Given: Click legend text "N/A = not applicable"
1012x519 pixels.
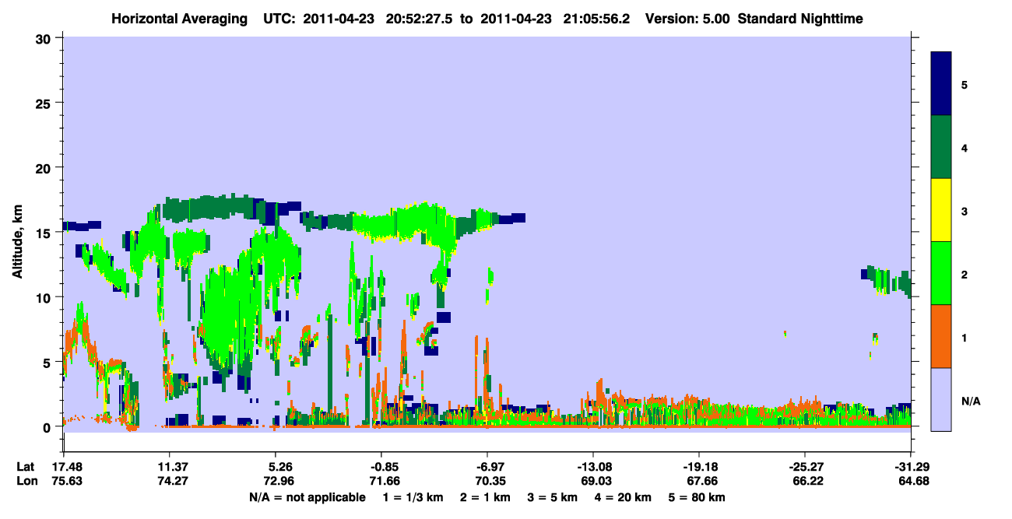Looking at the screenshot, I should point(307,497).
